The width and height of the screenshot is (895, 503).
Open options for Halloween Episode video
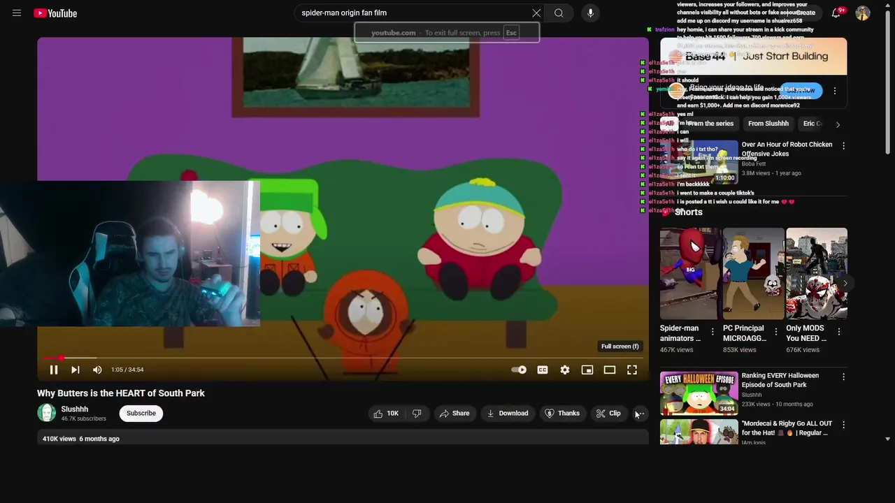843,377
